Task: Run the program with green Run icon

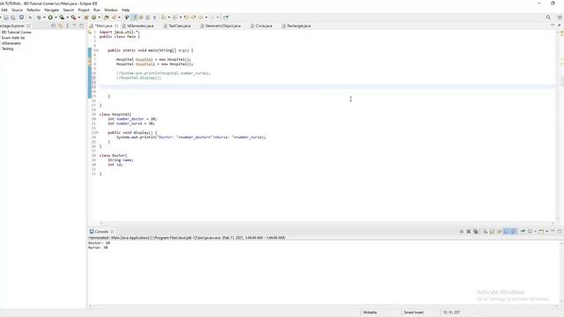Action: [x=50, y=18]
